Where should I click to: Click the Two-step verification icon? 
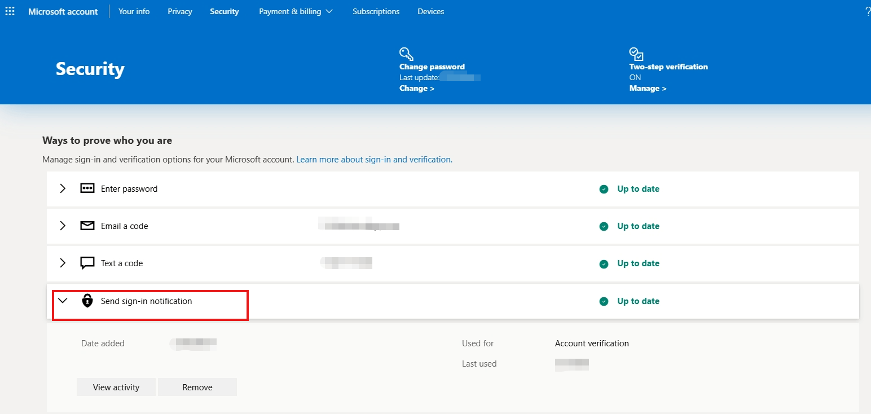point(636,53)
